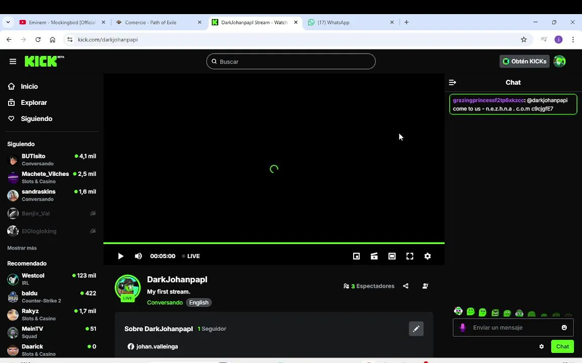Open ElGlogloking offline channel
The image size is (582, 363).
[52, 231]
